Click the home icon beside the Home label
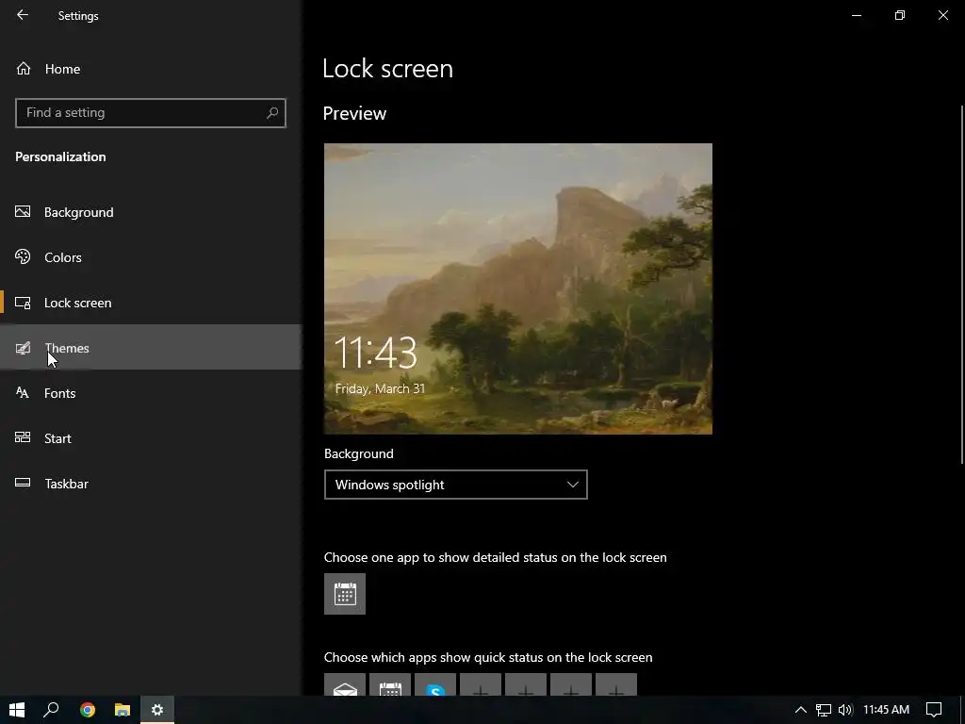This screenshot has width=965, height=724. (x=24, y=68)
